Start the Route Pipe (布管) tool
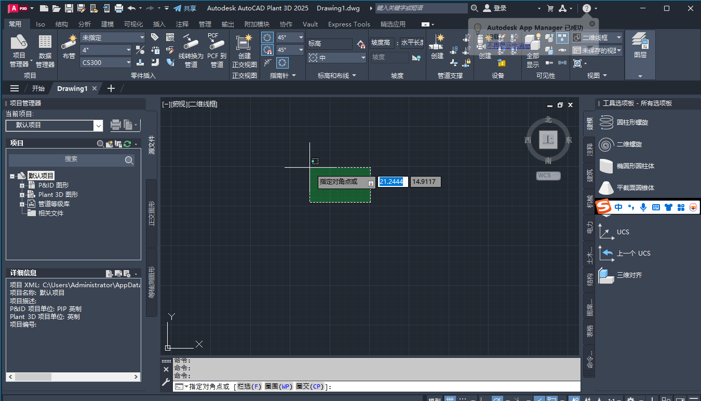The width and height of the screenshot is (701, 401). click(69, 47)
